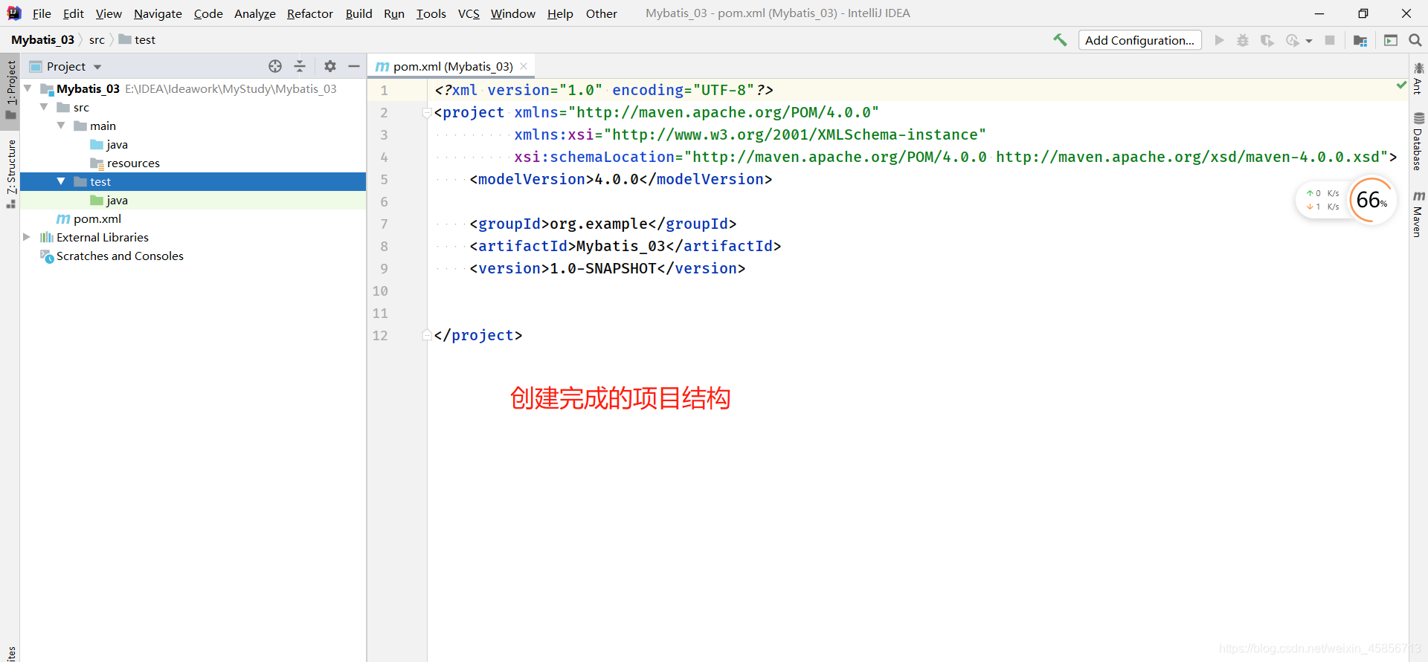The image size is (1428, 662).
Task: Select External Libraries item
Action: 103,238
